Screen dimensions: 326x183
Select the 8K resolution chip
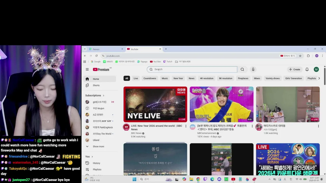tap(226, 78)
